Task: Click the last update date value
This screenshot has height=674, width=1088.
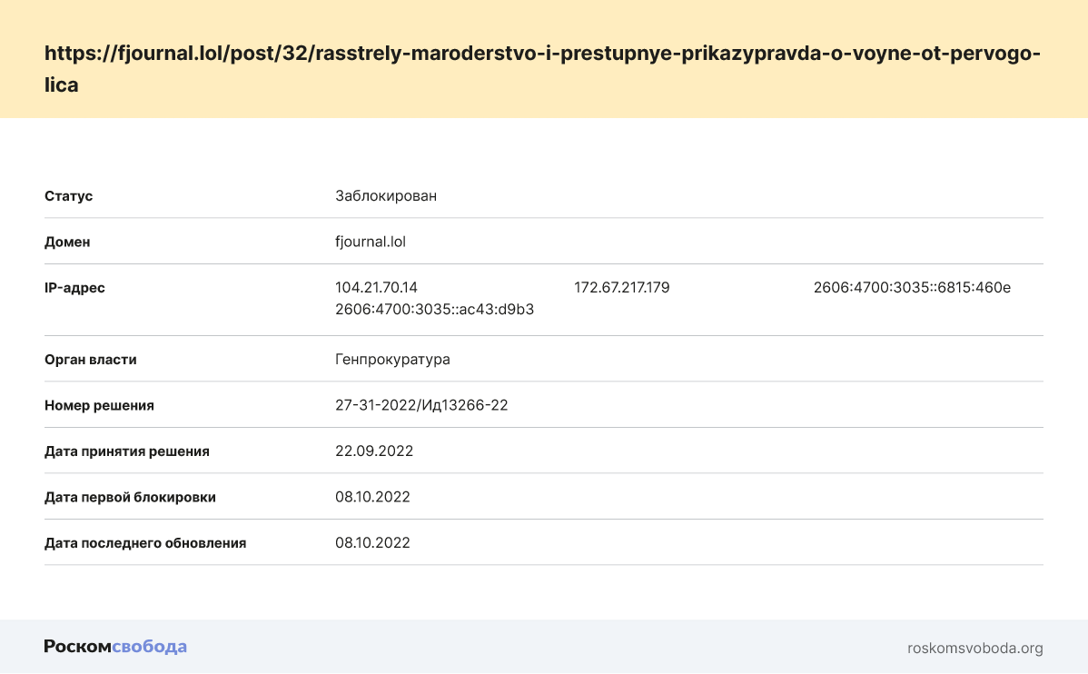Action: [x=372, y=542]
